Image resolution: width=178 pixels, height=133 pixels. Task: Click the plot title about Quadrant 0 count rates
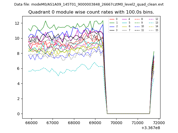[91, 12]
